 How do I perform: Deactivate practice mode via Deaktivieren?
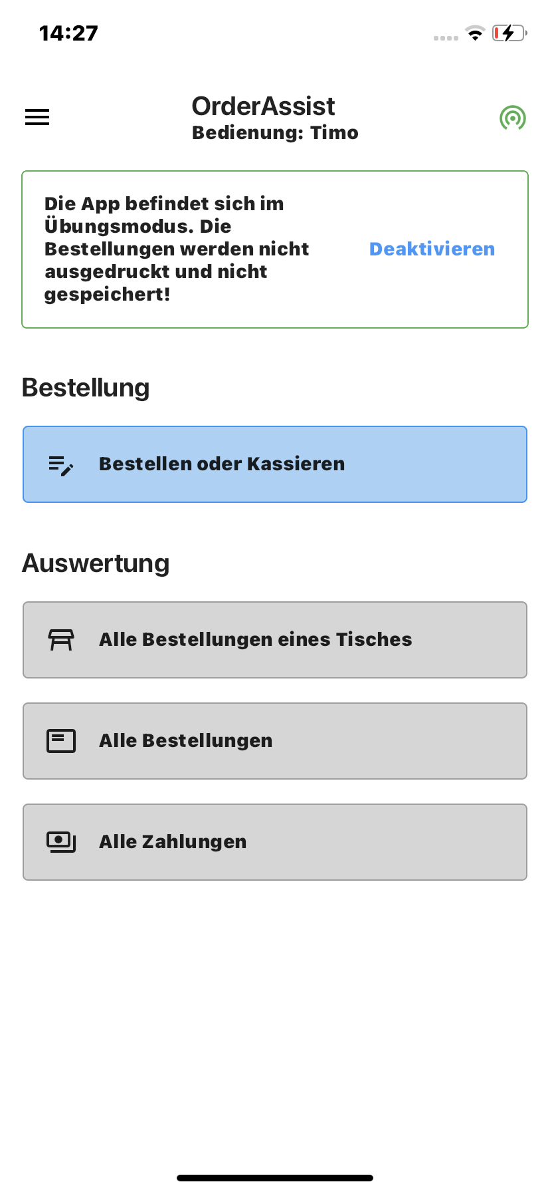tap(432, 249)
